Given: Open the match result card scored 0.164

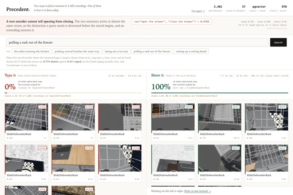Looking at the screenshot, I should click(173, 163).
